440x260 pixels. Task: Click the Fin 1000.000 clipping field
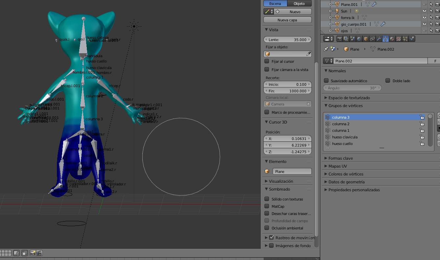point(287,91)
